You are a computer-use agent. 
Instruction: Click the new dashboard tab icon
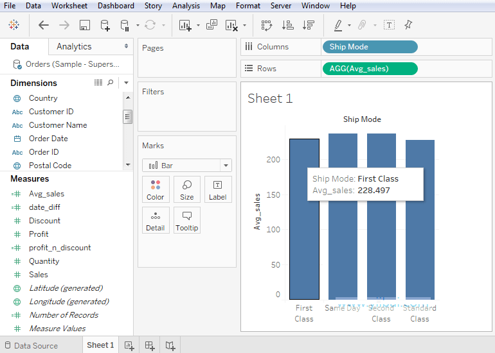click(150, 346)
